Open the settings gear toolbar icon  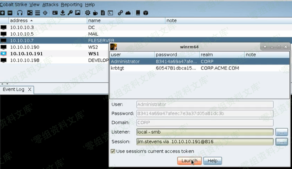click(88, 13)
